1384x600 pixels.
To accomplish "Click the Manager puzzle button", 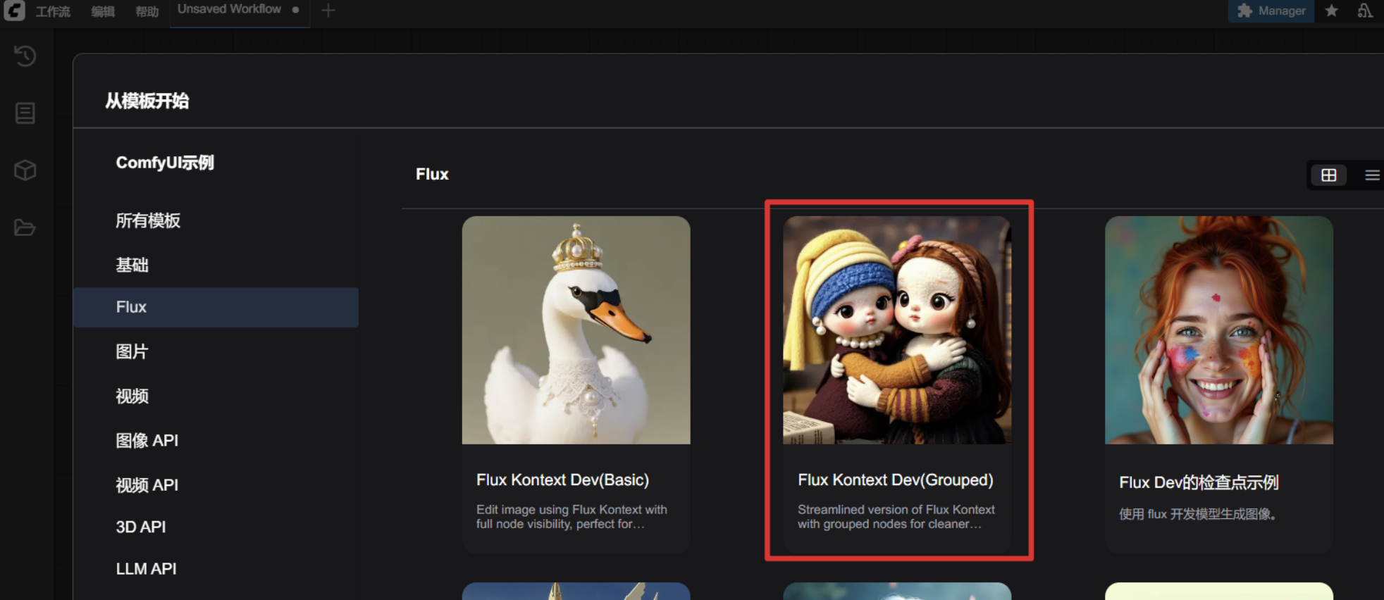I will coord(1271,11).
